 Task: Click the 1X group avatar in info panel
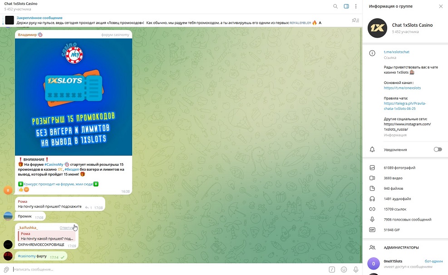pos(377,28)
